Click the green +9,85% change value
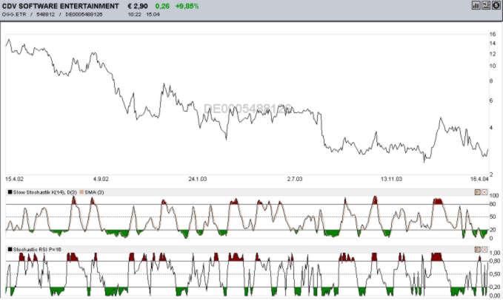 (x=187, y=6)
